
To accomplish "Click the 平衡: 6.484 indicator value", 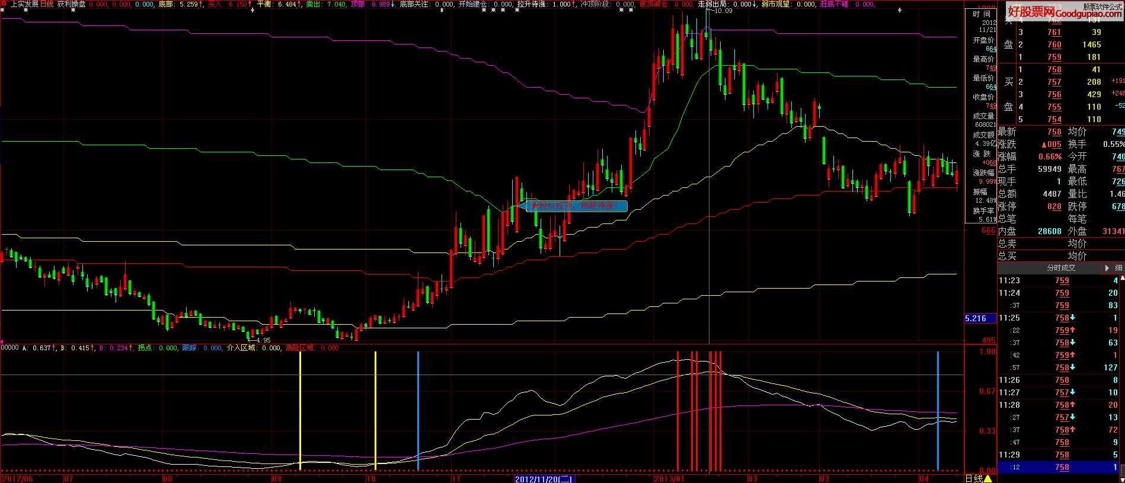I will click(x=278, y=4).
